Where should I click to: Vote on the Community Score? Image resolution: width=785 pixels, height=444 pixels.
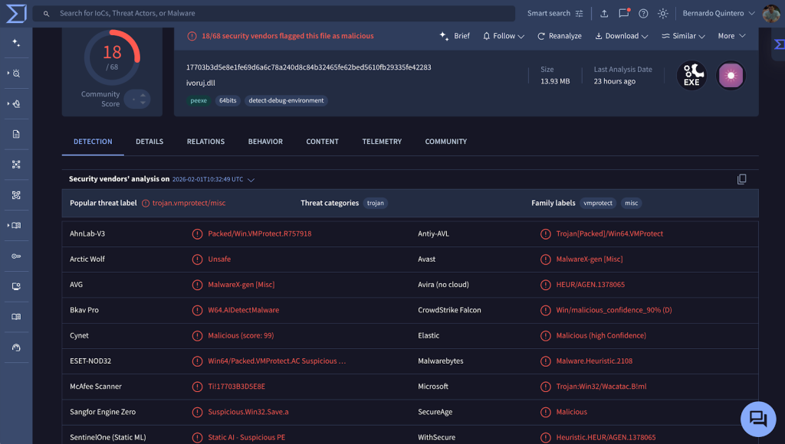[138, 100]
